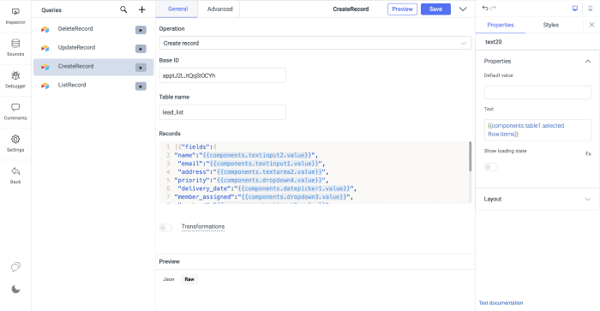Open the chat bubble icon in sidebar
This screenshot has height=311, width=600.
pyautogui.click(x=15, y=267)
